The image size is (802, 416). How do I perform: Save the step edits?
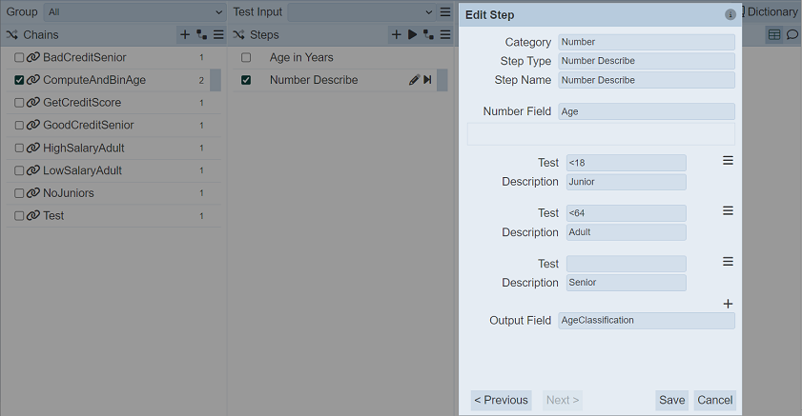point(672,400)
